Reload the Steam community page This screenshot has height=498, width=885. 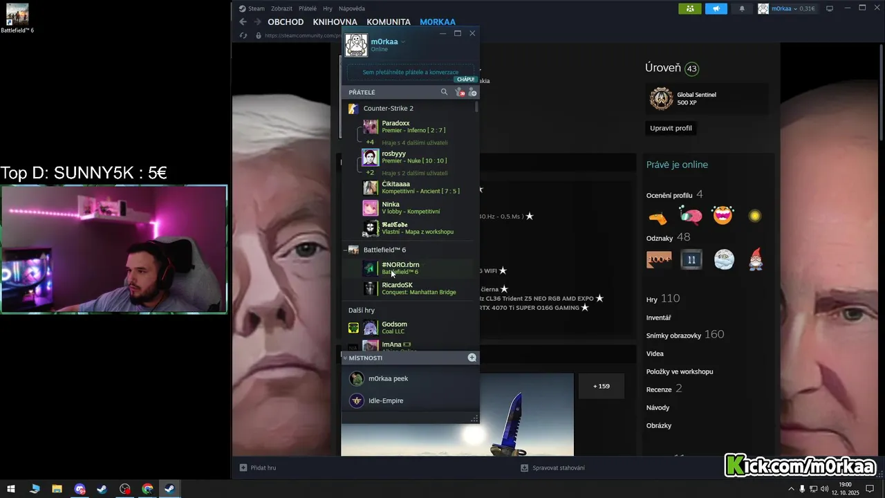243,35
